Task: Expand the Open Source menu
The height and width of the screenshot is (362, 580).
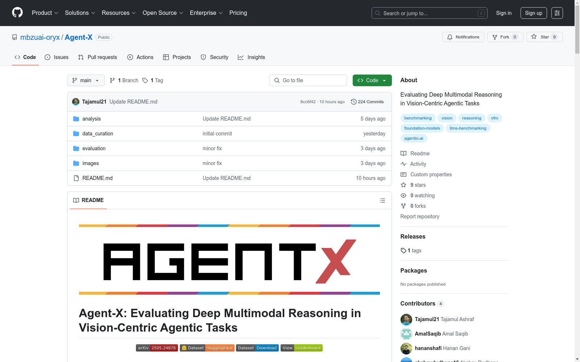Action: tap(163, 13)
